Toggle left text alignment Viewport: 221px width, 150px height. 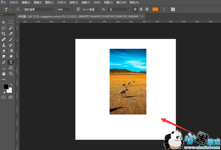pyautogui.click(x=135, y=9)
